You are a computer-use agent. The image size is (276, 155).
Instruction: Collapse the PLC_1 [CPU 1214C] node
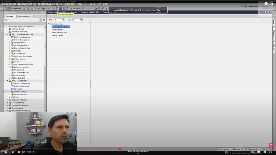pos(7,34)
